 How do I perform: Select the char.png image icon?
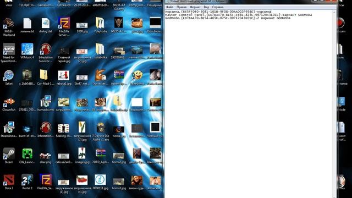coord(45,158)
